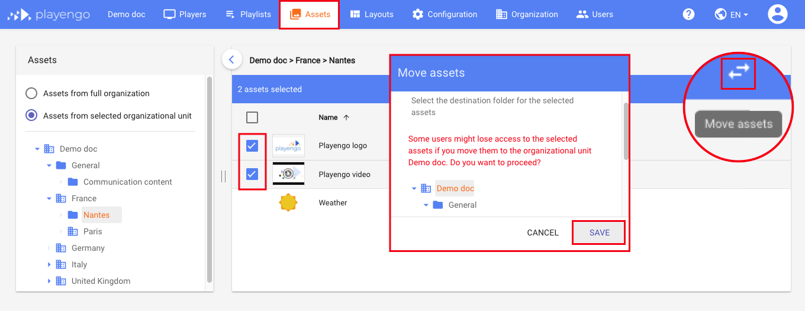Open the Weather sun thumbnail
This screenshot has width=805, height=311.
[x=288, y=202]
